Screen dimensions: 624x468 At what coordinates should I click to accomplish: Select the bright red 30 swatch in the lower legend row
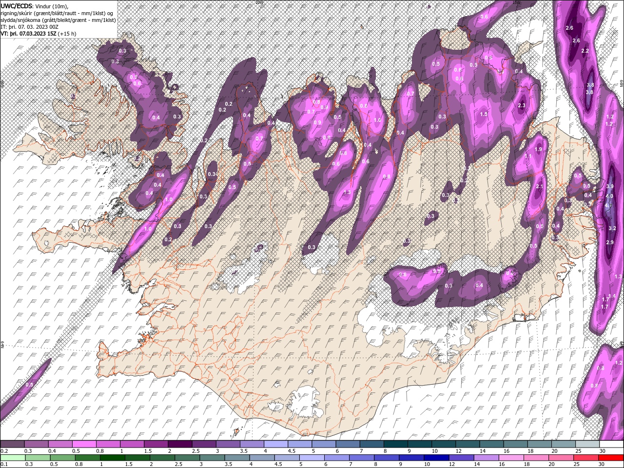610,458
